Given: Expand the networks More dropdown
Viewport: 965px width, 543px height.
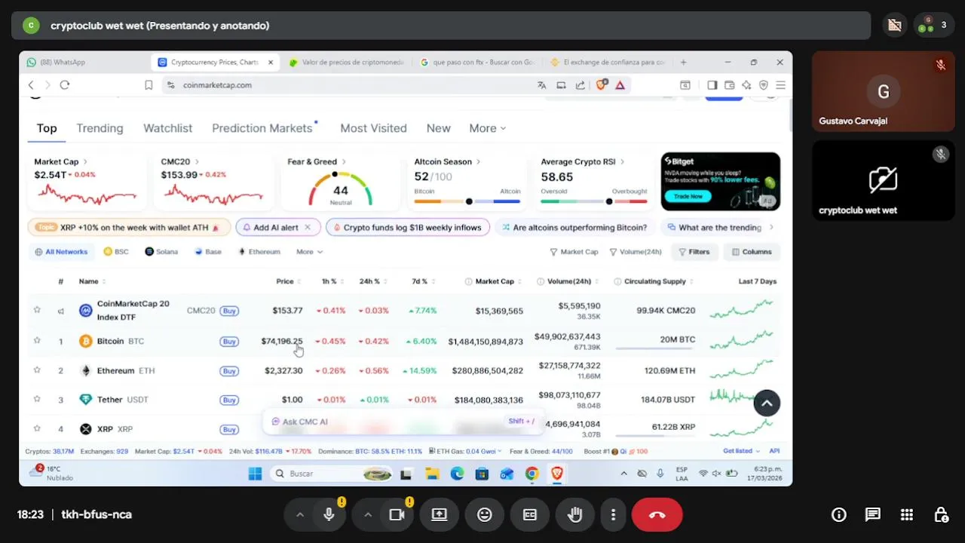Looking at the screenshot, I should click(x=309, y=252).
